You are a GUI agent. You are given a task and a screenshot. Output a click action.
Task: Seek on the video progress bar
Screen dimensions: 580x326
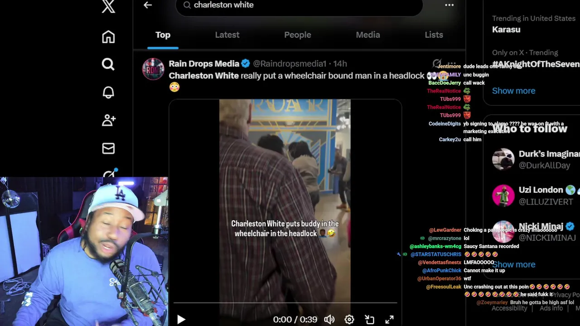click(x=285, y=302)
